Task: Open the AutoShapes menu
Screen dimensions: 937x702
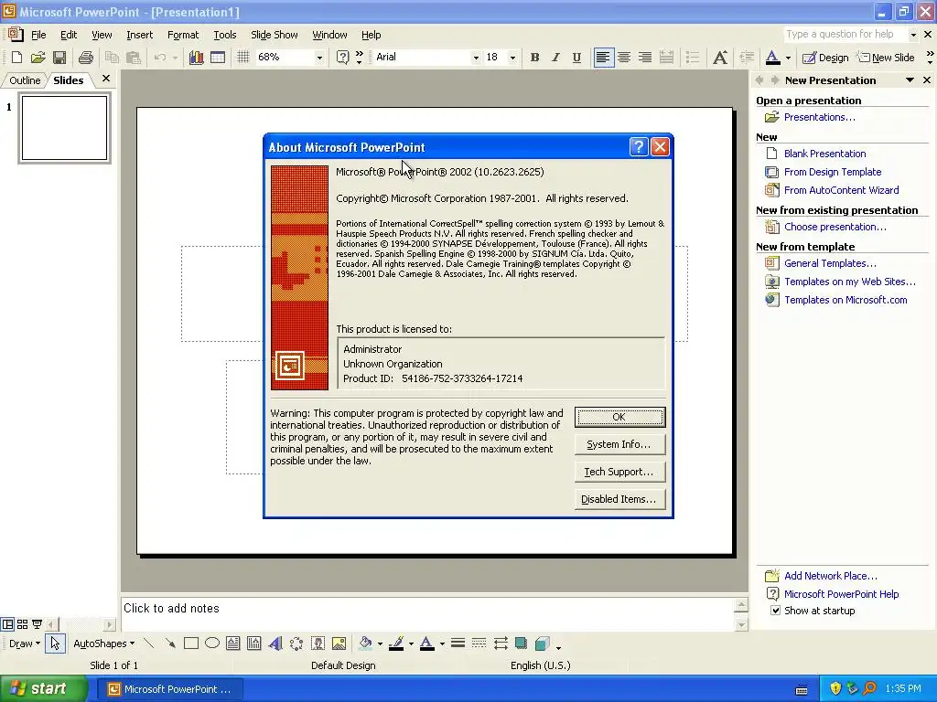Action: pyautogui.click(x=103, y=643)
